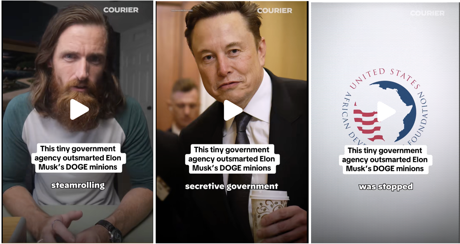Click the COURIER logo on the middle video
Viewport: 460px width, 244px height.
point(275,11)
